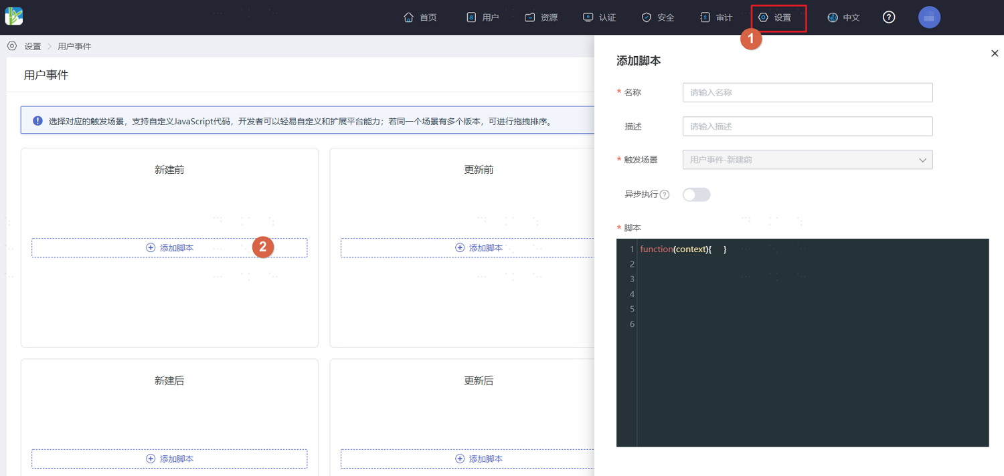Click 添加脚本 under 新建前
Image resolution: width=1004 pixels, height=476 pixels.
(169, 248)
